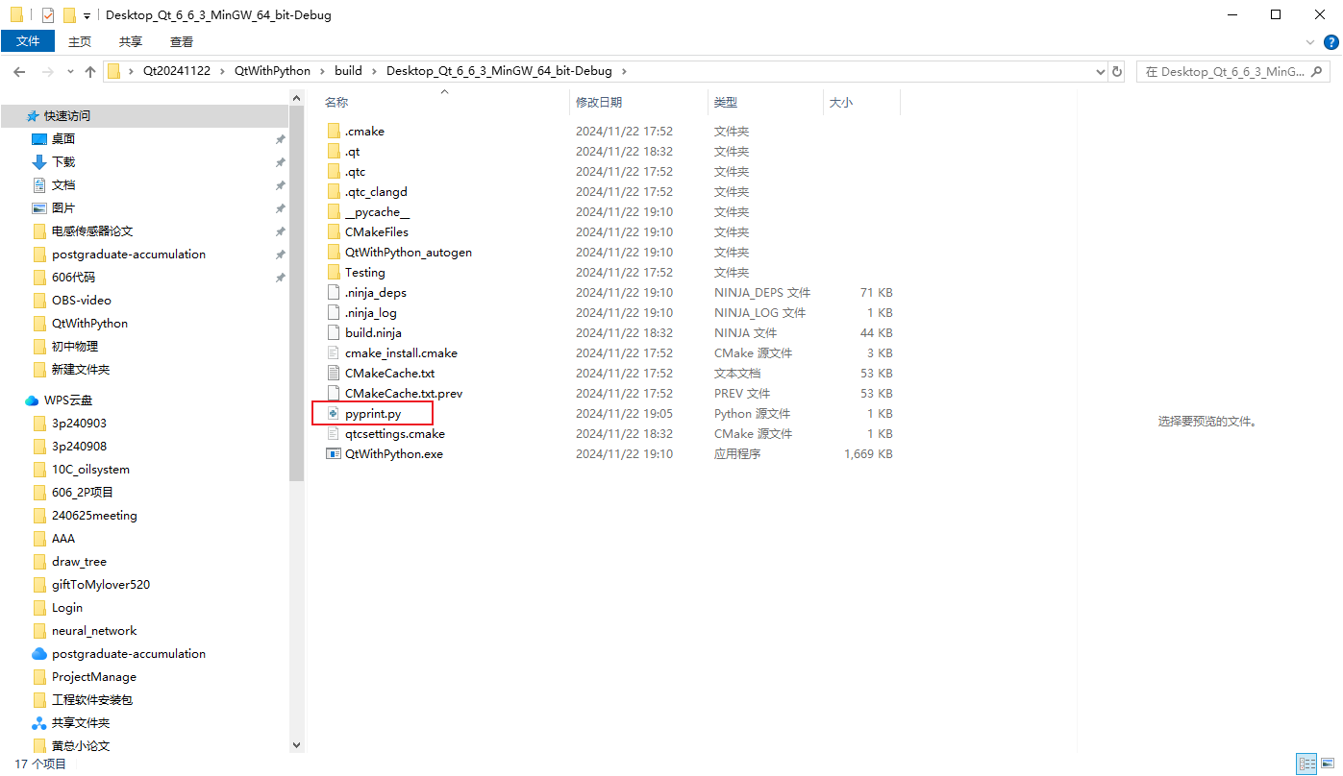Viewport: 1343px width, 776px height.
Task: Unpin 下载 using its pin icon
Action: tap(281, 162)
